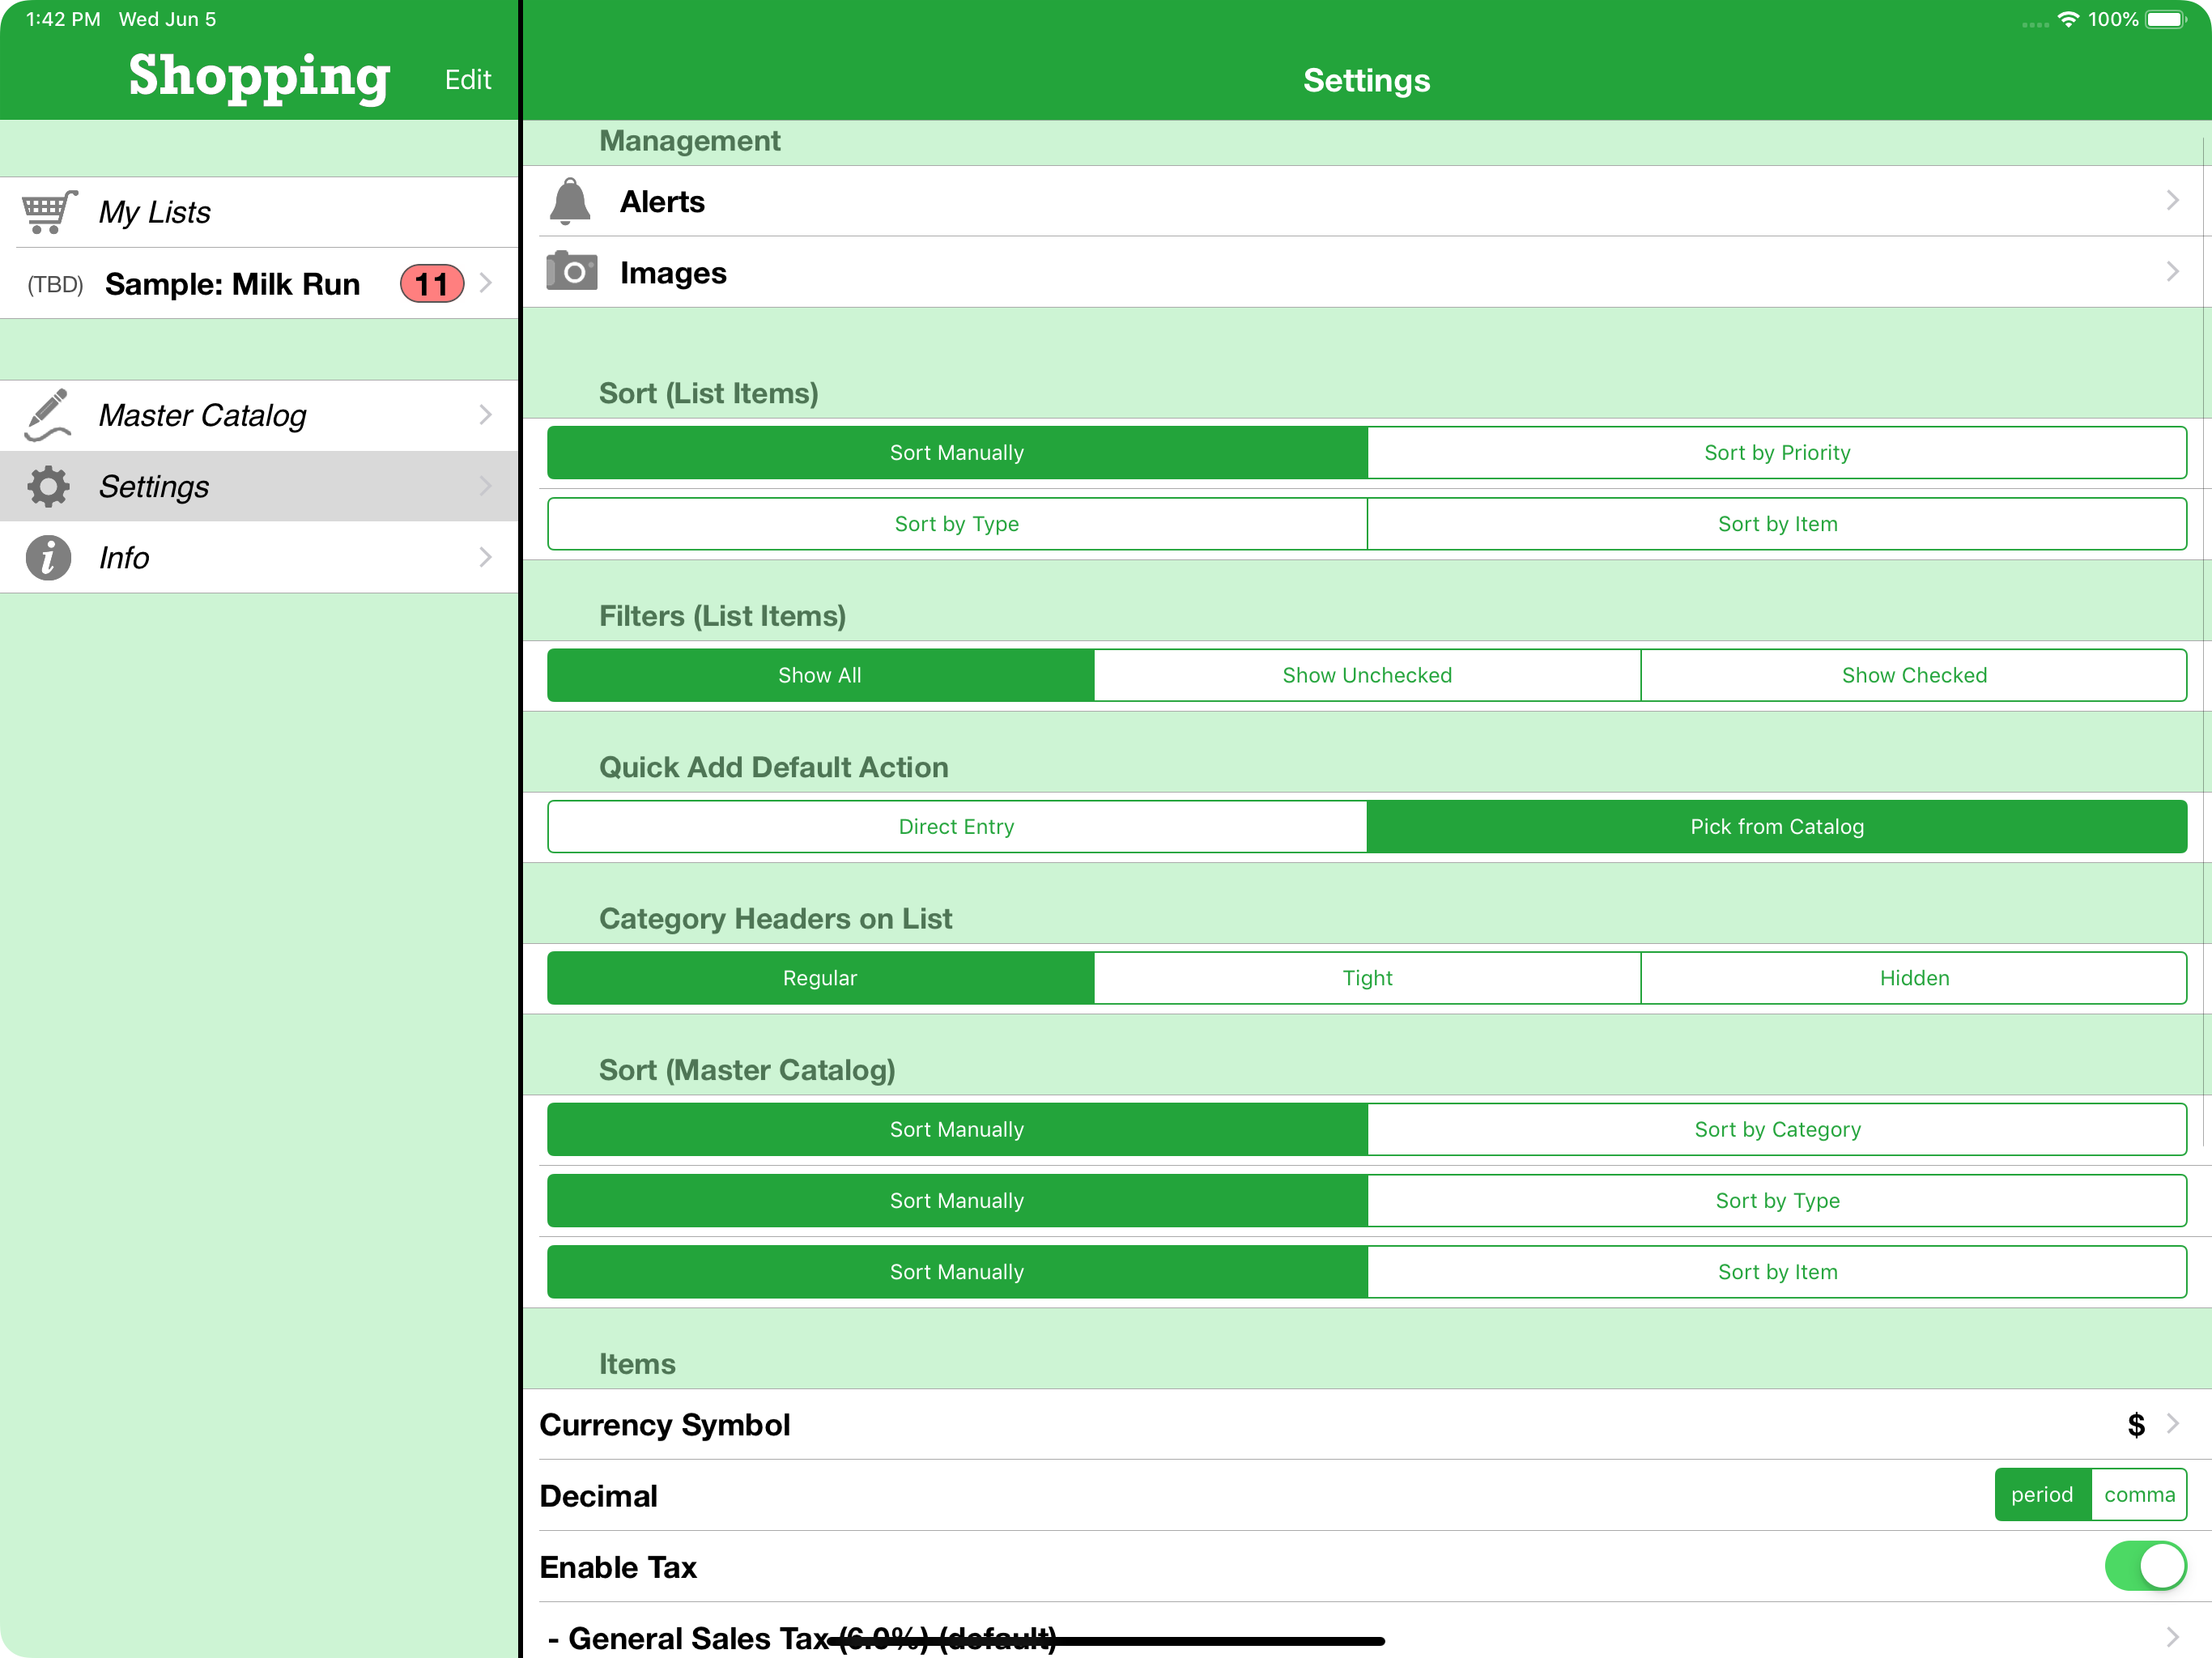2212x1658 pixels.
Task: Expand the Alerts row chevron
Action: [2172, 201]
